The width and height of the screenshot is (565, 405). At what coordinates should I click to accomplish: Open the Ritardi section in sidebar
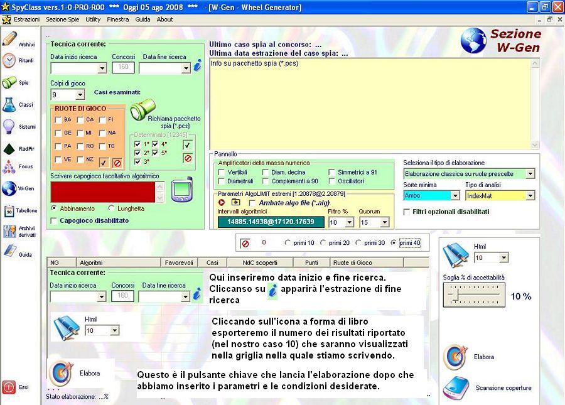tap(9, 61)
